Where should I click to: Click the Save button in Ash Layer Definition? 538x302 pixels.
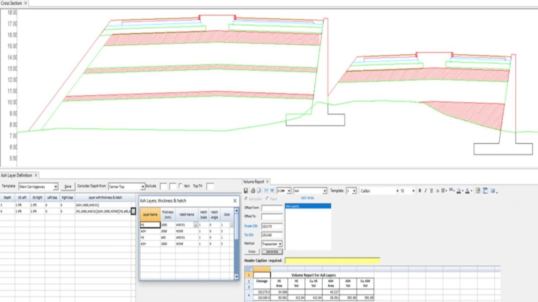(68, 186)
